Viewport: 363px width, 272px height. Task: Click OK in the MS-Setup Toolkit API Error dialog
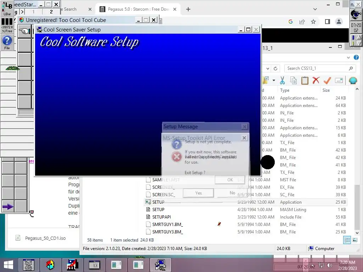pos(230,180)
